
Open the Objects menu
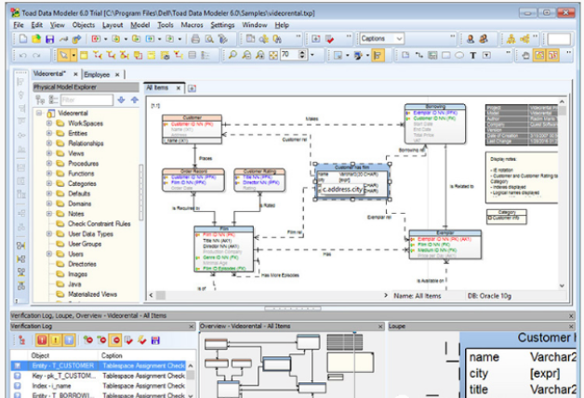point(84,25)
